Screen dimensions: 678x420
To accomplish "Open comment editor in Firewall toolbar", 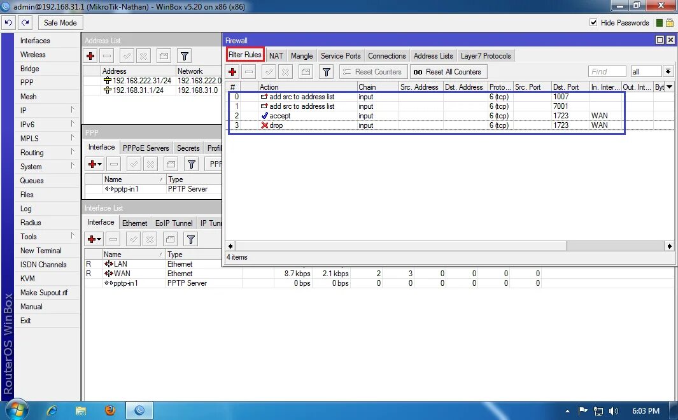I will [x=306, y=72].
